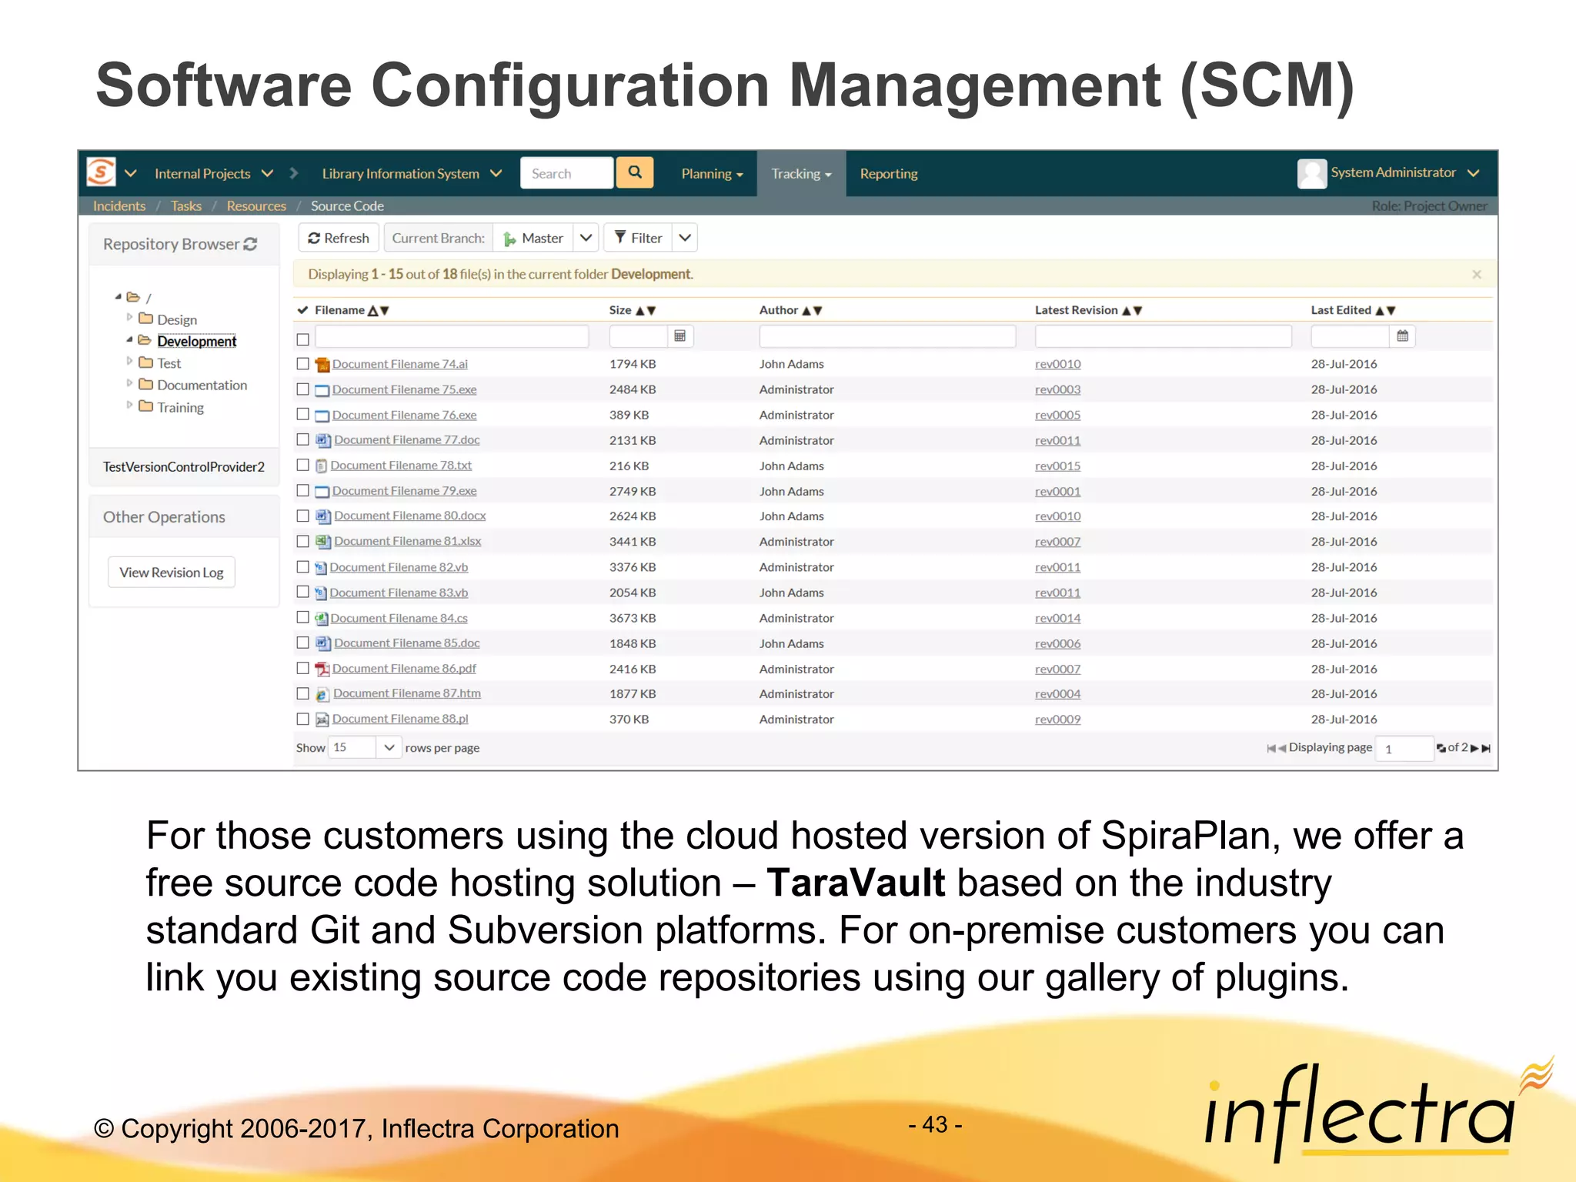
Task: Open the Document Filename 84.cs link
Action: point(399,618)
